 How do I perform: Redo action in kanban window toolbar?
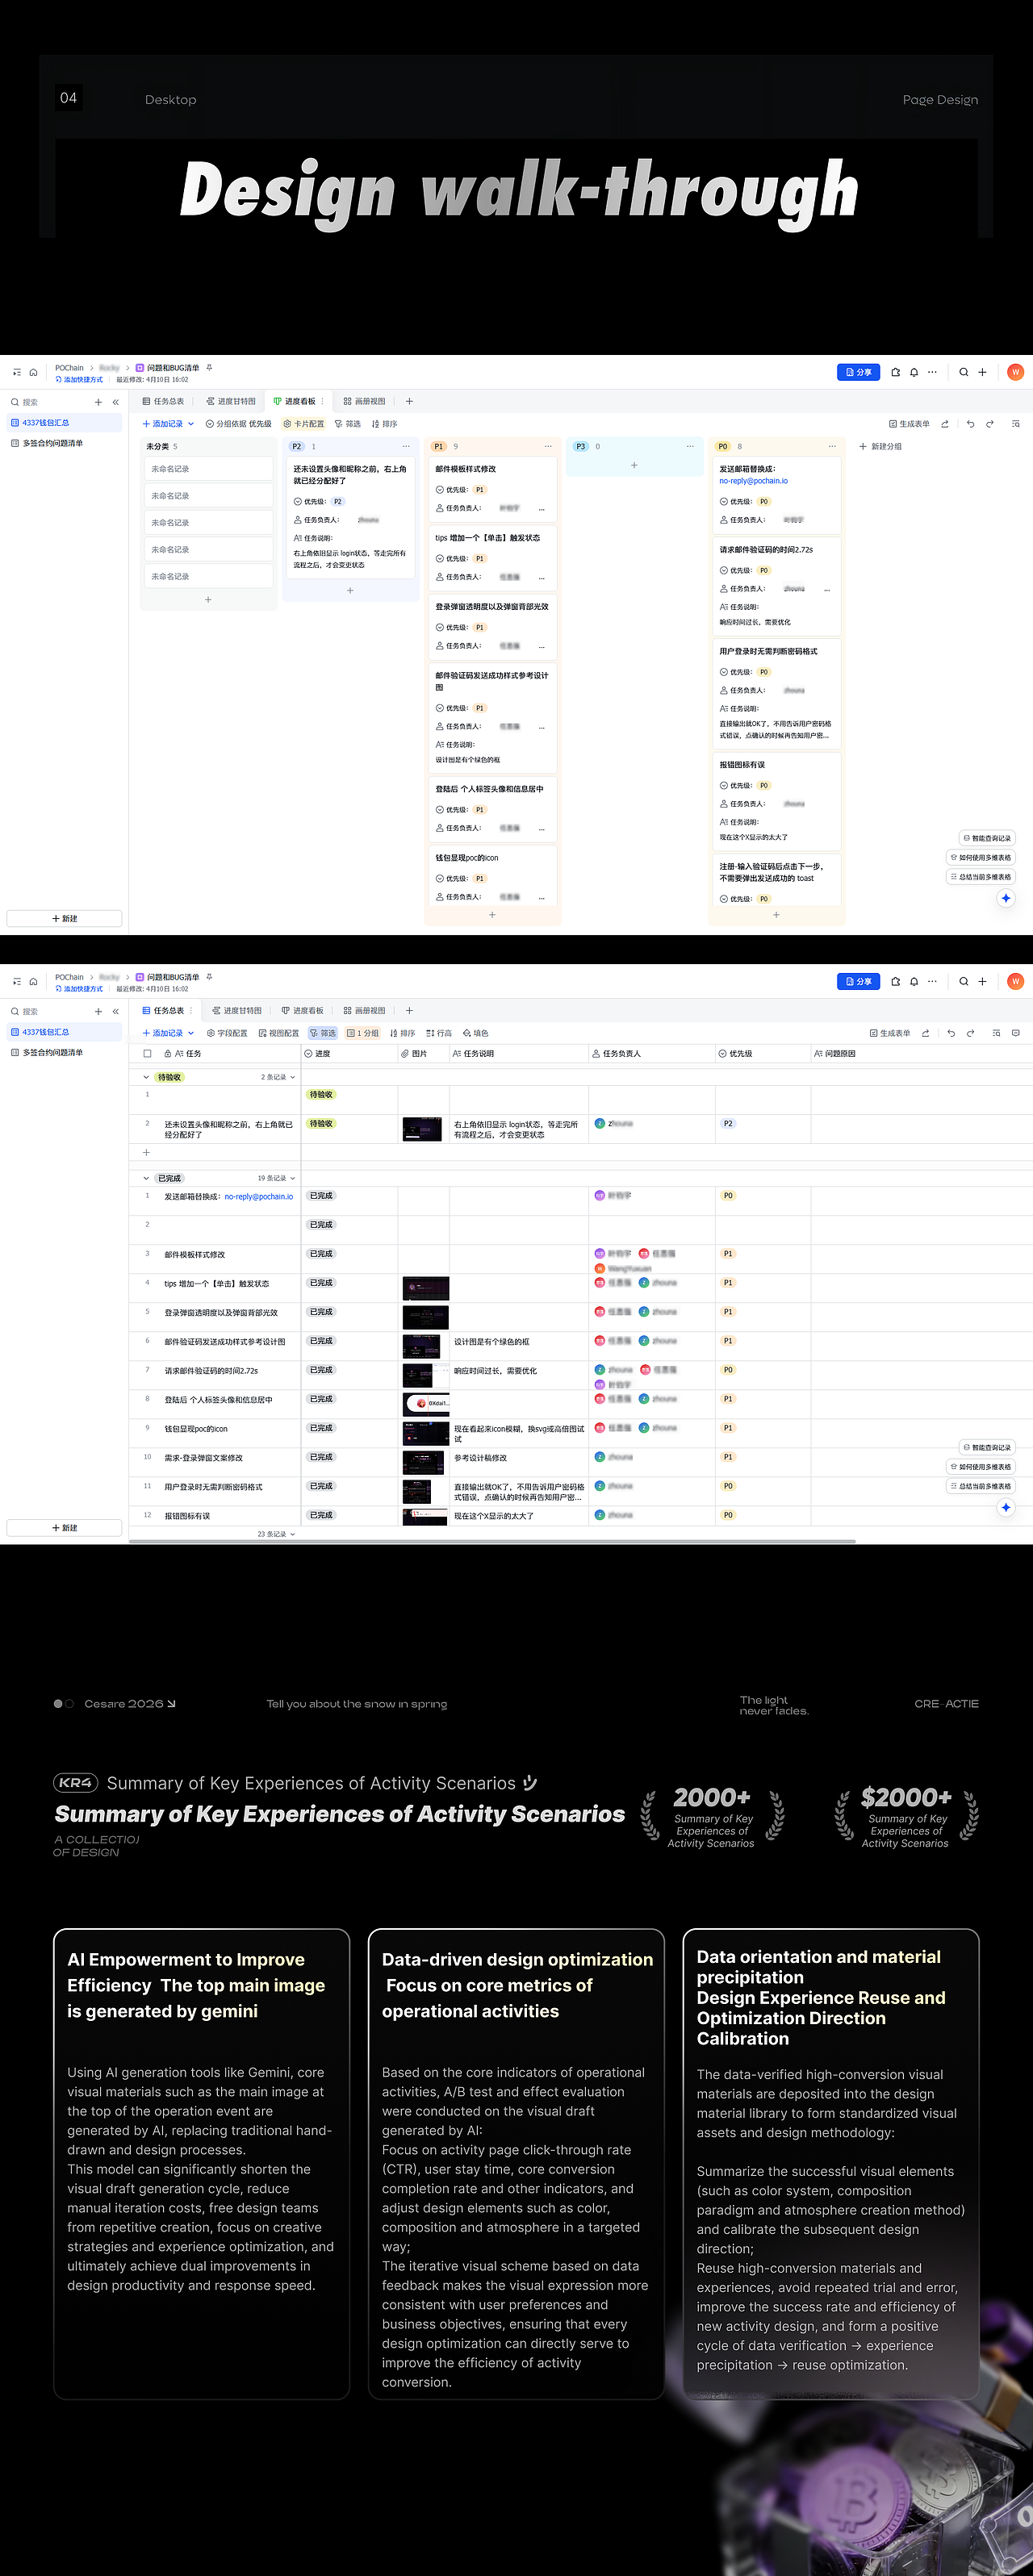990,424
